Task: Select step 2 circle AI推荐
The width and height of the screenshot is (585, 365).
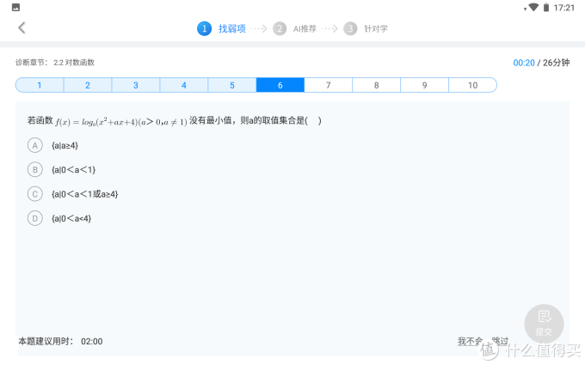Action: pos(280,28)
